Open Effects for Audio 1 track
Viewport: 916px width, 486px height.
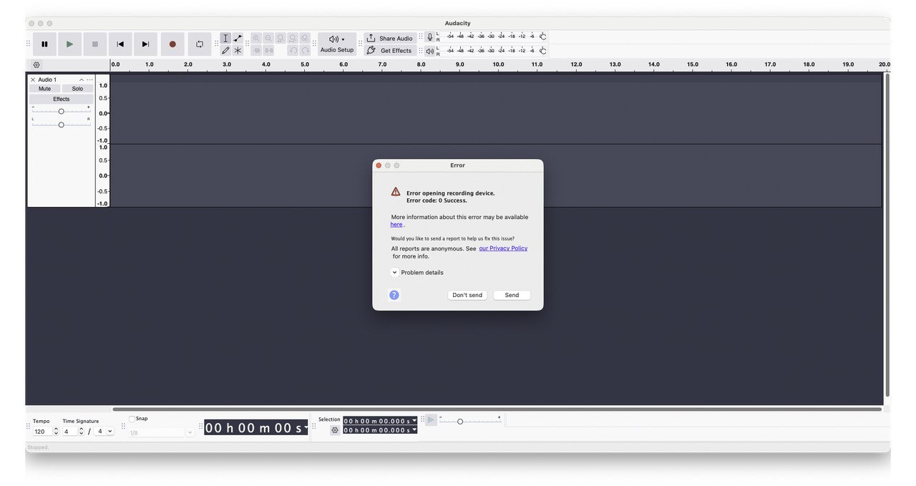[62, 99]
